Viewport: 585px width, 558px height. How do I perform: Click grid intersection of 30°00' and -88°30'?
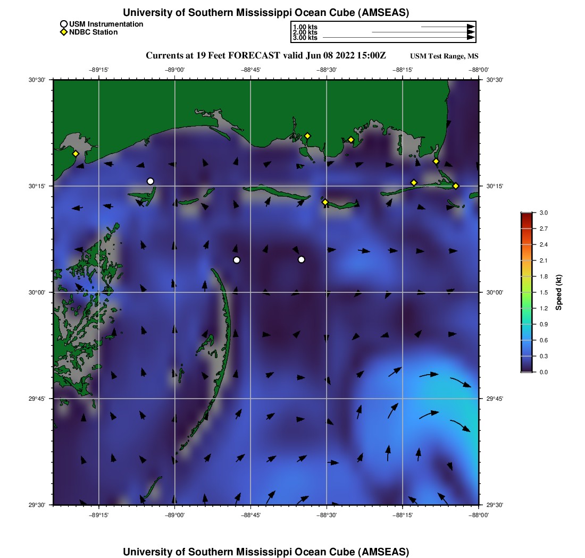327,292
